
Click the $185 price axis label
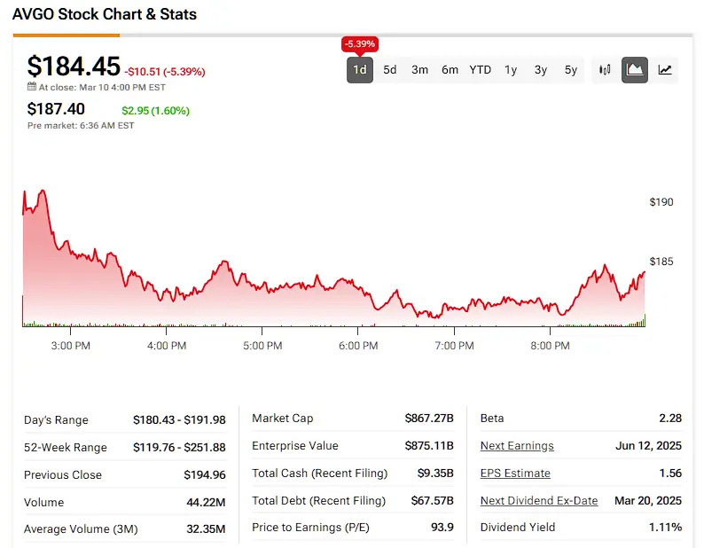click(661, 262)
